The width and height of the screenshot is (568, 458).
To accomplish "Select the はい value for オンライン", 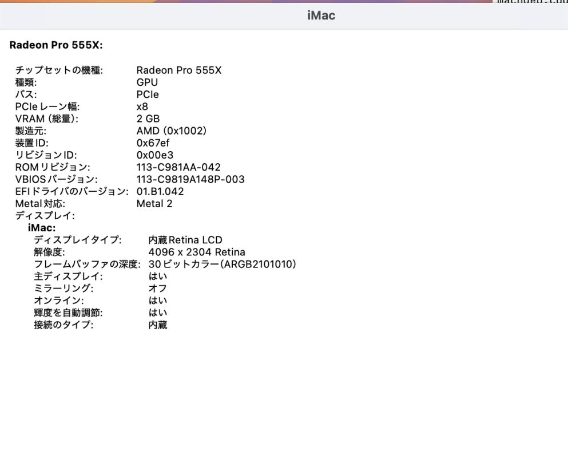I will click(158, 301).
